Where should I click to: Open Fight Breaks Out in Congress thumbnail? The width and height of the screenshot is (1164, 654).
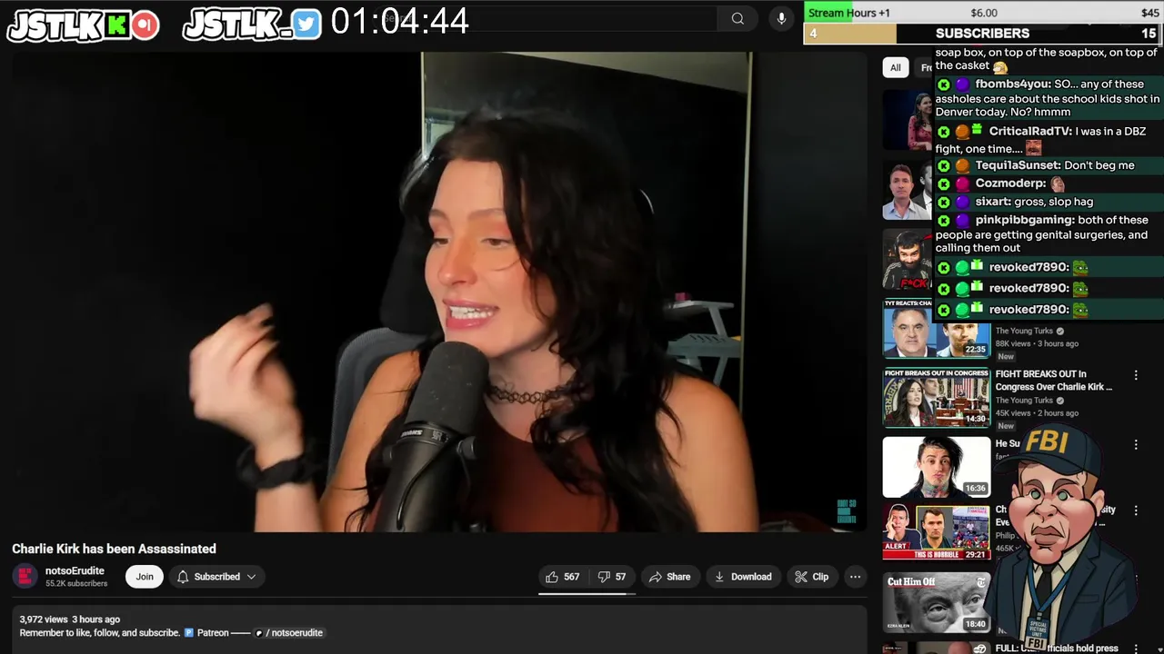937,397
